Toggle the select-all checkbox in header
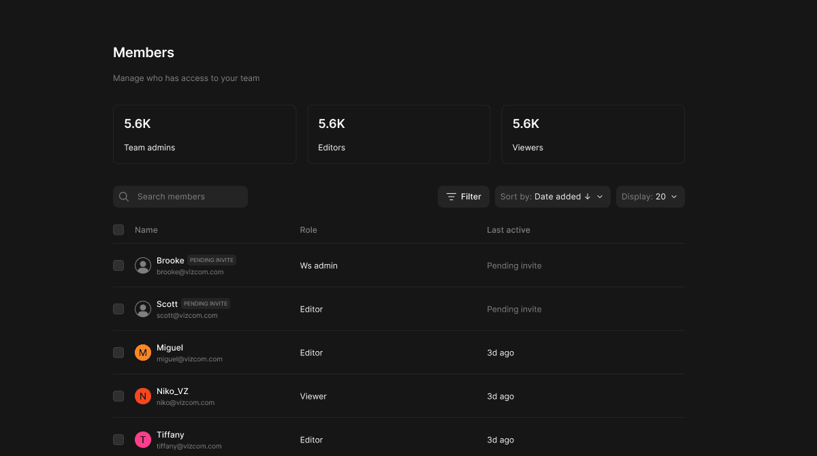The width and height of the screenshot is (817, 456). coord(118,230)
